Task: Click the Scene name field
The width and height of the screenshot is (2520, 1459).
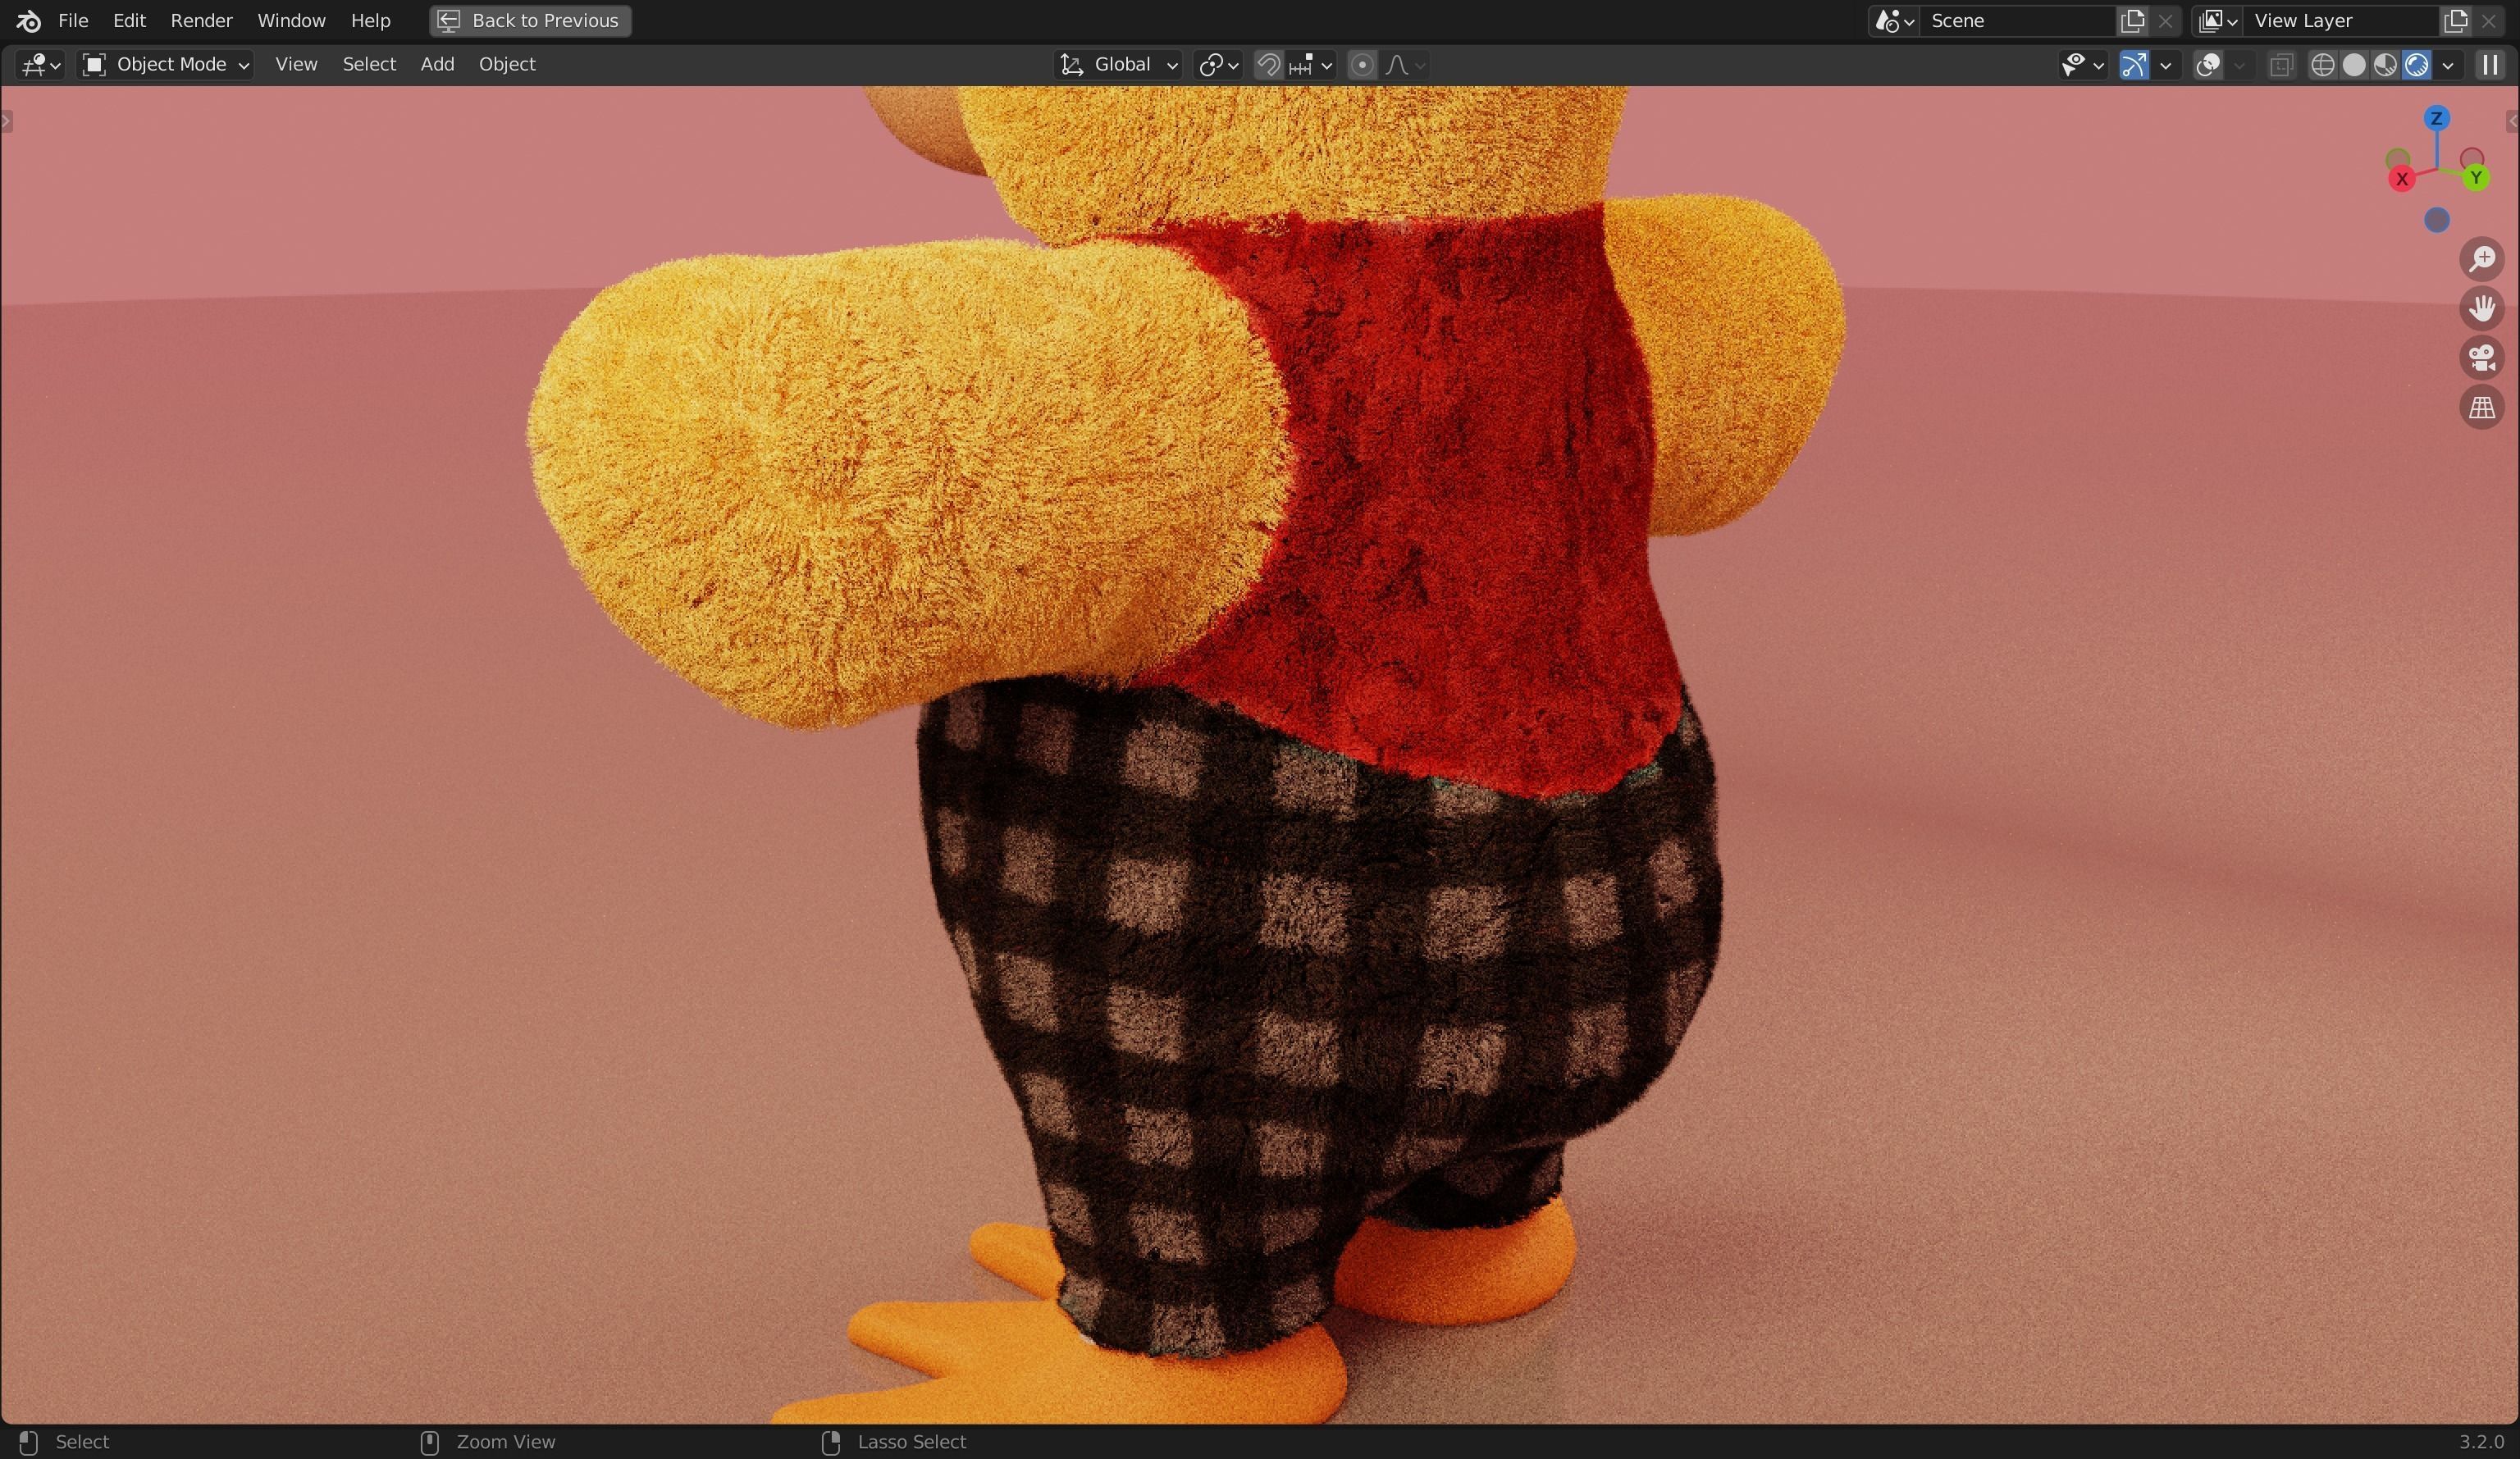Action: (2017, 21)
